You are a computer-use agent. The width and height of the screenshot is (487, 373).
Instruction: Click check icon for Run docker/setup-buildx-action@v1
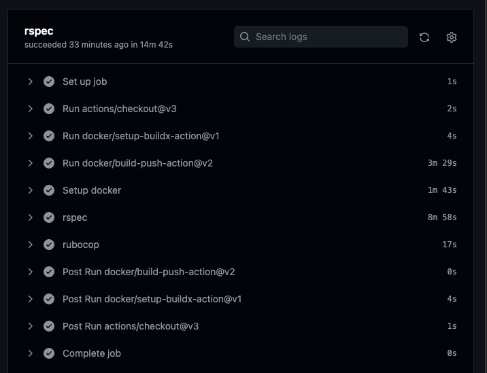[49, 136]
